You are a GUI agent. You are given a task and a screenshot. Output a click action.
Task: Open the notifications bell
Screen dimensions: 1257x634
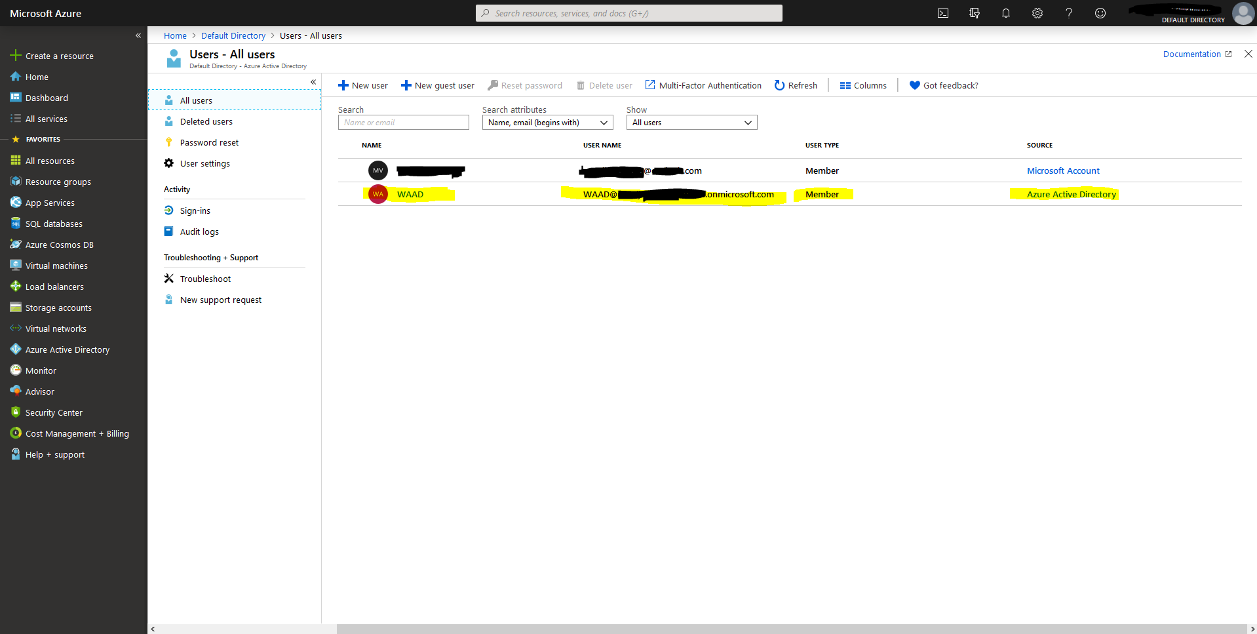(x=1006, y=13)
